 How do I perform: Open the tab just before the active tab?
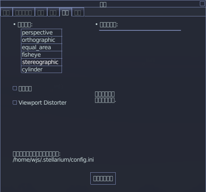(53, 12)
